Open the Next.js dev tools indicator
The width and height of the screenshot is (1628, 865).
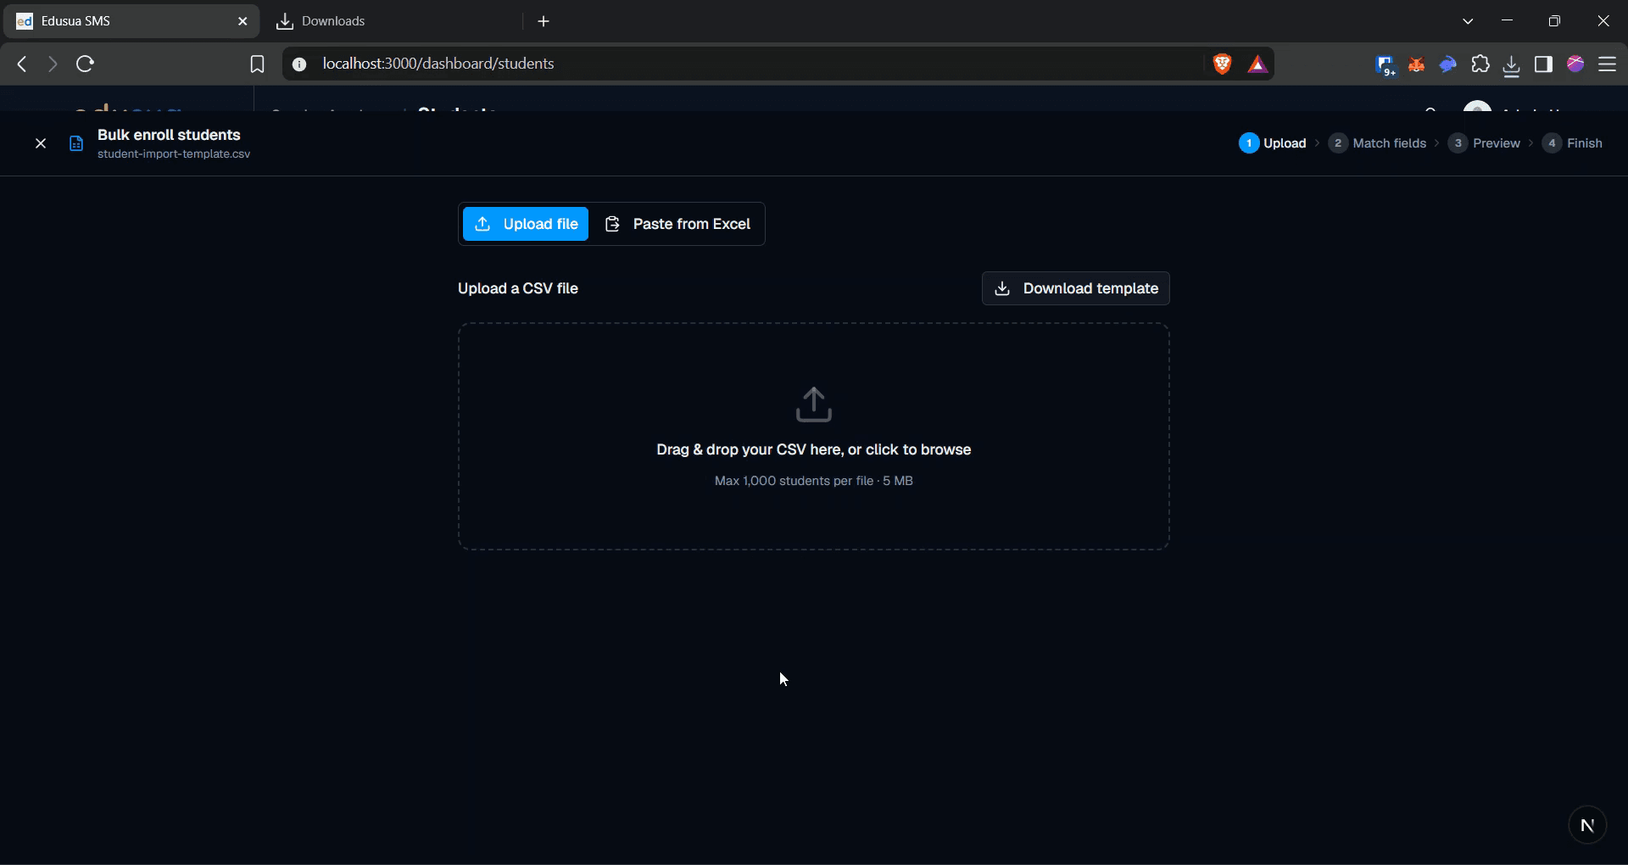click(1587, 824)
